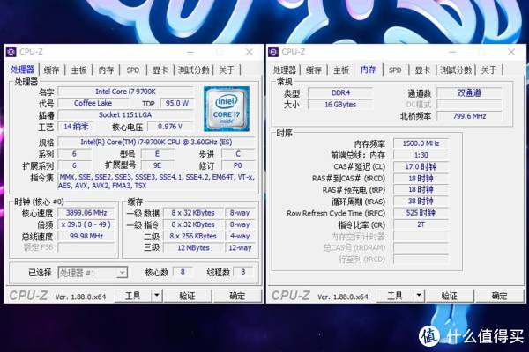
Task: Open the SPD tab in left CPU-Z window
Action: [x=133, y=70]
